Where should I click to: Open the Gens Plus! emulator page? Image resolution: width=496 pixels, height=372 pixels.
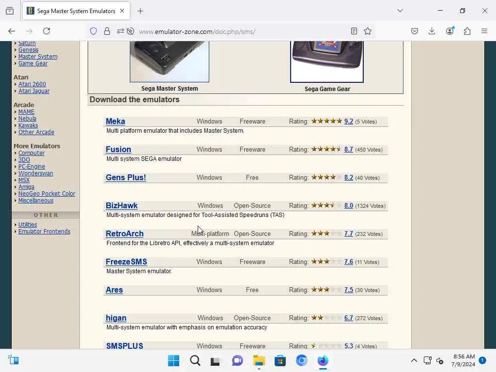[x=126, y=177]
